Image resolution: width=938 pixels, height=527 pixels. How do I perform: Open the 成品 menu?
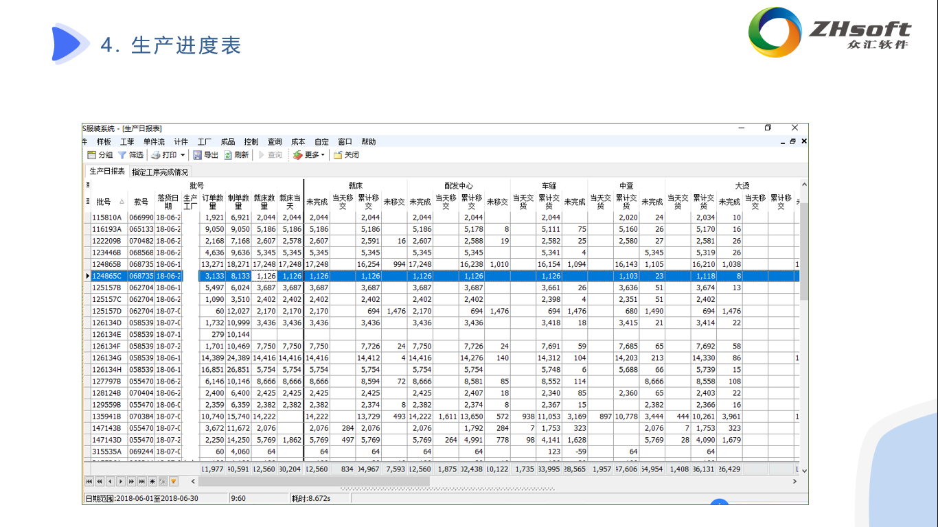pyautogui.click(x=228, y=142)
